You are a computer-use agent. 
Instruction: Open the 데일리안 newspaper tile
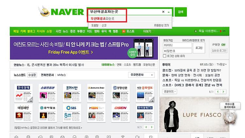pos(24,113)
